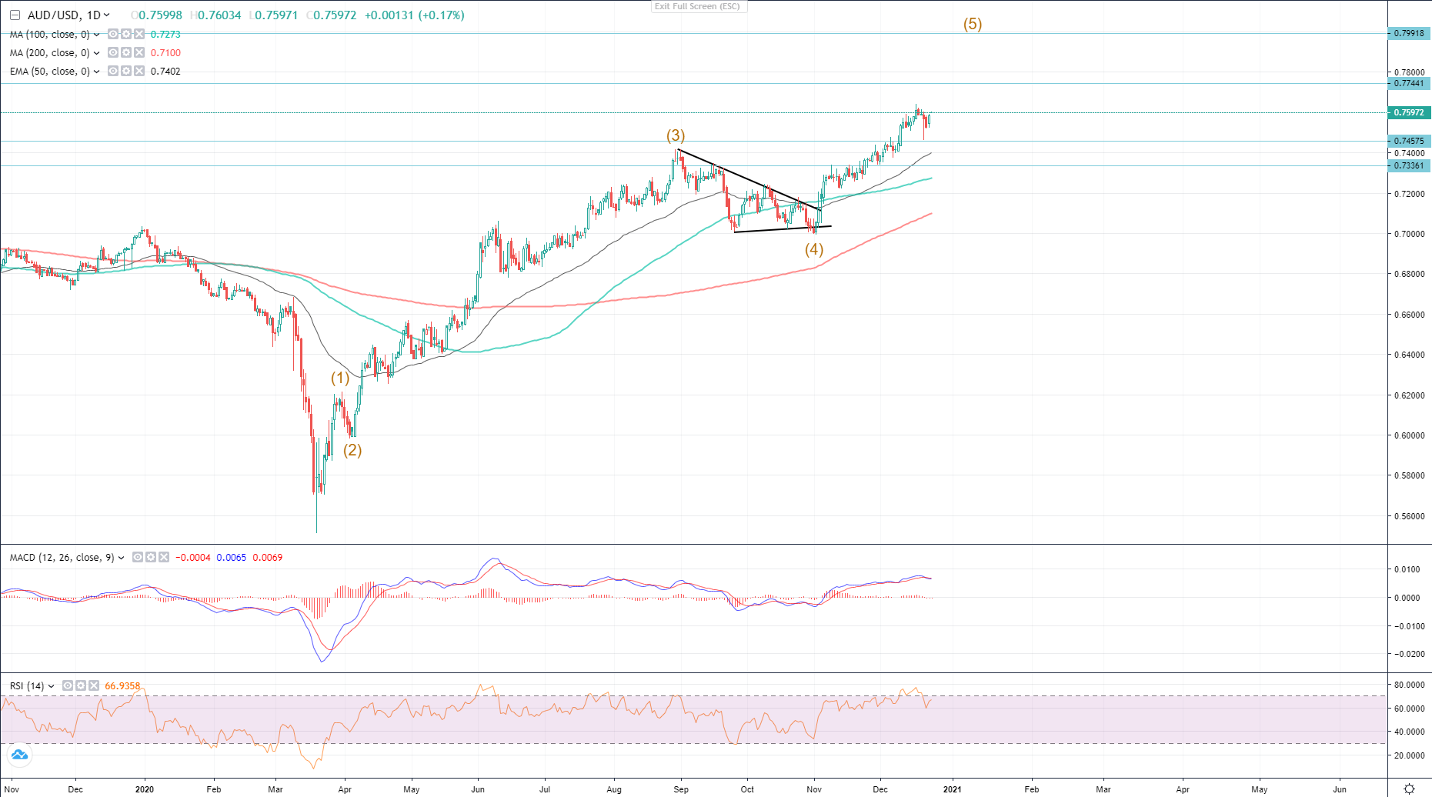Viewport: 1432px width, 797px height.
Task: Click the RSI (14) indicator title
Action: [x=27, y=686]
